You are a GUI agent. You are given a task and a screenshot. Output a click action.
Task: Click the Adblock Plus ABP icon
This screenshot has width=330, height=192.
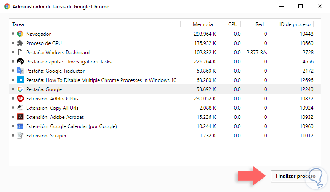(20, 99)
